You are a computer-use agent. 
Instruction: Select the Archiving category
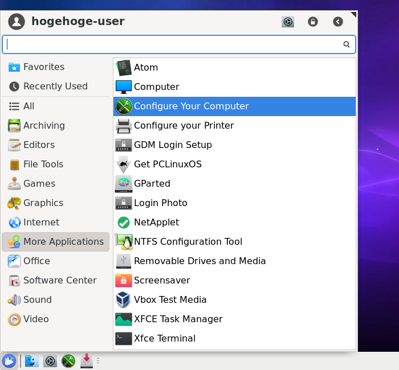pyautogui.click(x=55, y=126)
